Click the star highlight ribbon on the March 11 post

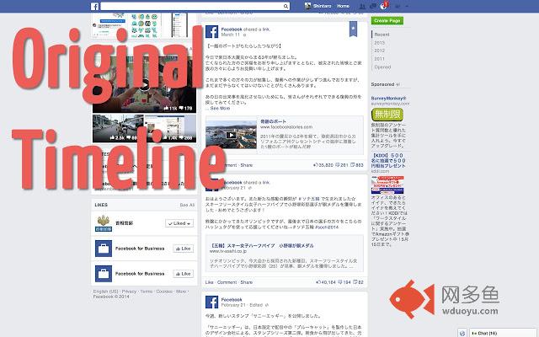tap(353, 29)
